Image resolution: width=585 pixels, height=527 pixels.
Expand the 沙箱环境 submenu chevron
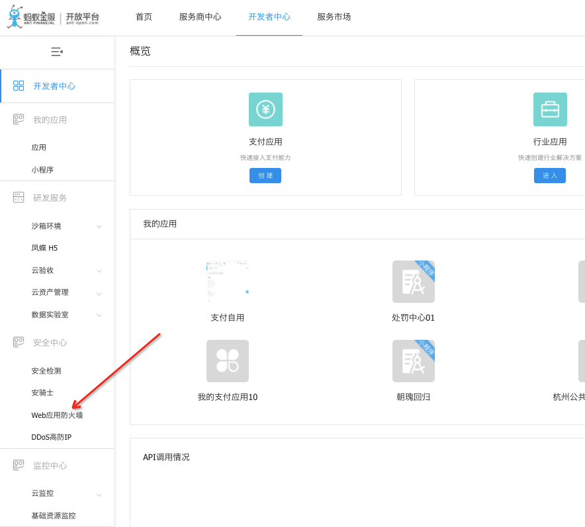click(99, 226)
